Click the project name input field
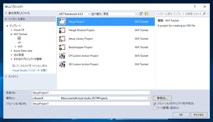 91,93
